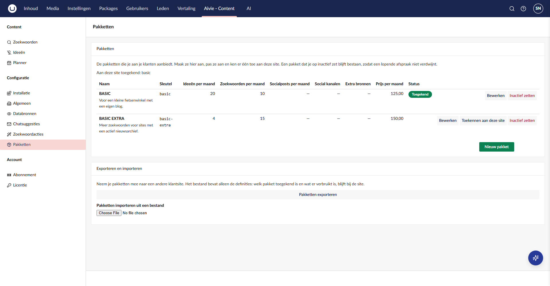The image size is (550, 286).
Task: Click the basic-extra key cell
Action: pyautogui.click(x=166, y=122)
